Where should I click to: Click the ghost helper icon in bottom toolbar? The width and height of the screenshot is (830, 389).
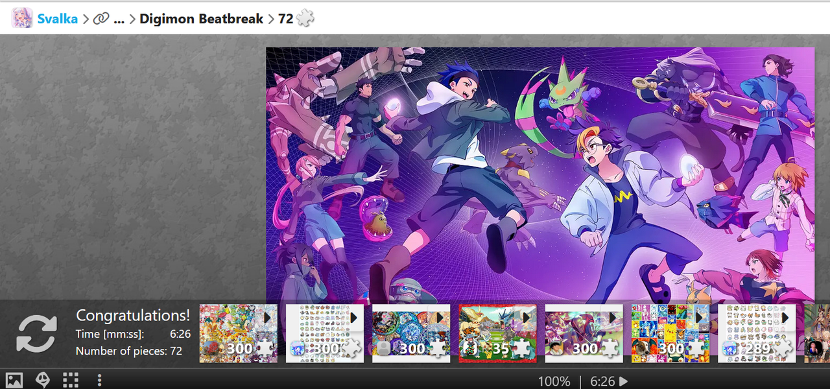pos(43,380)
